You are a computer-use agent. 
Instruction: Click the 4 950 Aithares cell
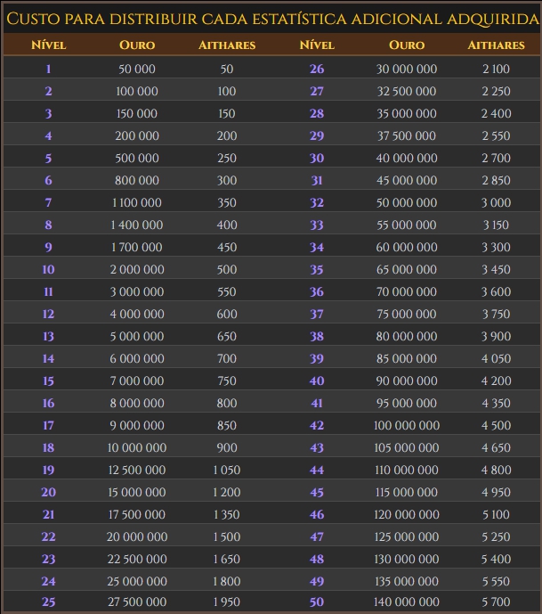point(496,492)
